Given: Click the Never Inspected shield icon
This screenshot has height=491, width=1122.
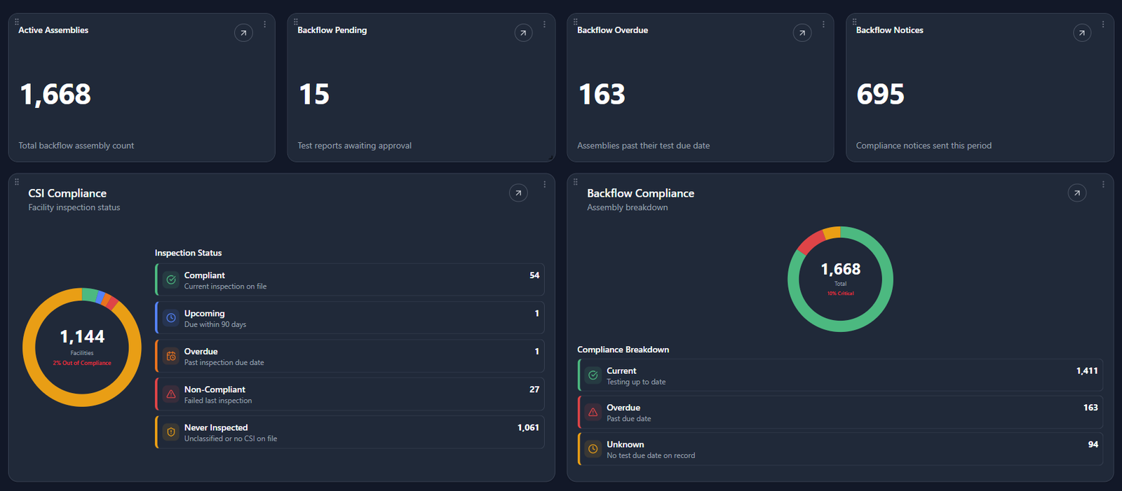Looking at the screenshot, I should (x=171, y=432).
